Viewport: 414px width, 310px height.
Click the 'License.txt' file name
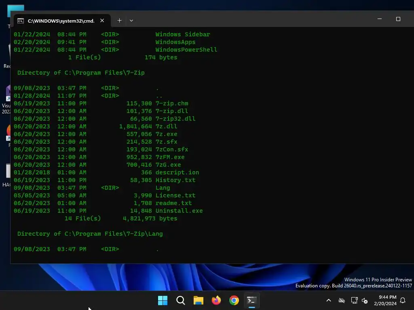[x=175, y=195]
